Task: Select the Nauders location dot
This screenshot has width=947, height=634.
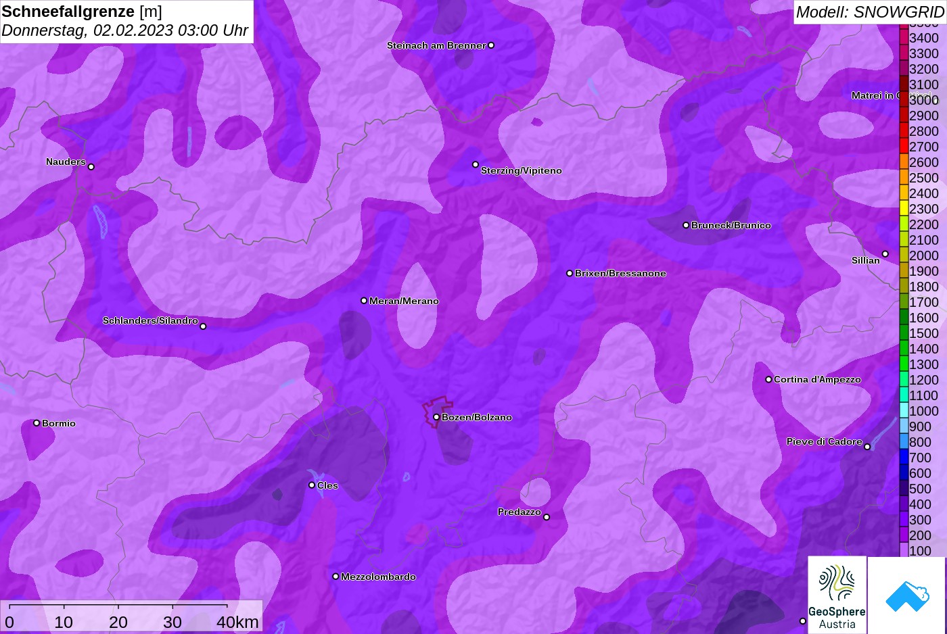Action: click(91, 166)
